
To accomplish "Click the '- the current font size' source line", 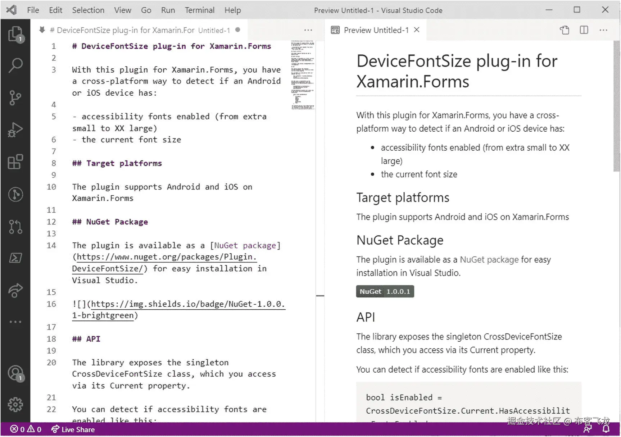I will point(127,140).
